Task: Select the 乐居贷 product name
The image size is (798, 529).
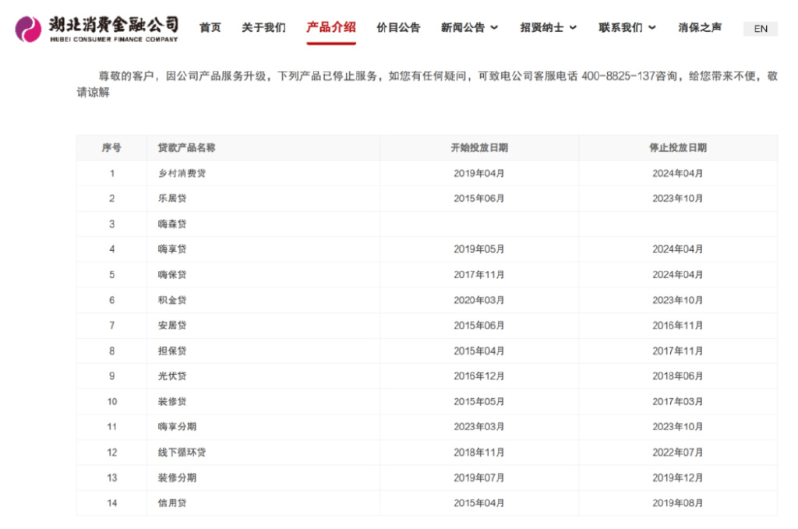Action: (x=172, y=199)
